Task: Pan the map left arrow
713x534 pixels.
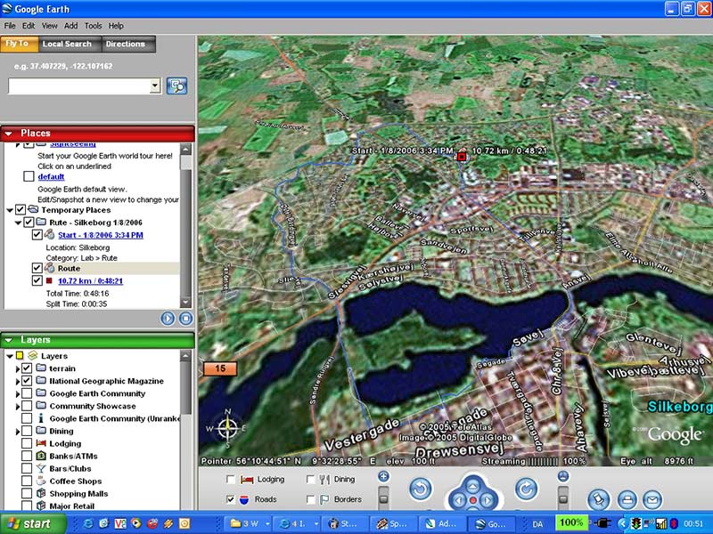Action: click(459, 501)
